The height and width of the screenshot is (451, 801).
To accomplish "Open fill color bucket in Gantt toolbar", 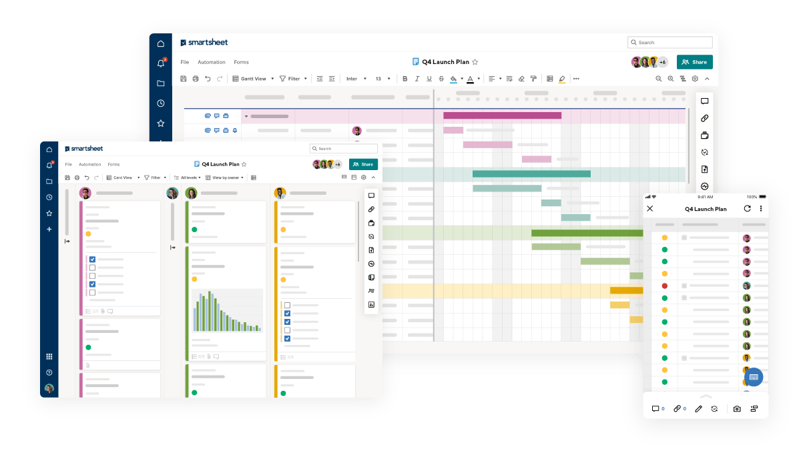I will 453,79.
